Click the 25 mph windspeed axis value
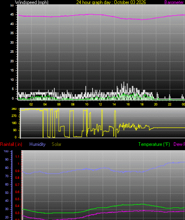185x220 pixels. (12, 52)
